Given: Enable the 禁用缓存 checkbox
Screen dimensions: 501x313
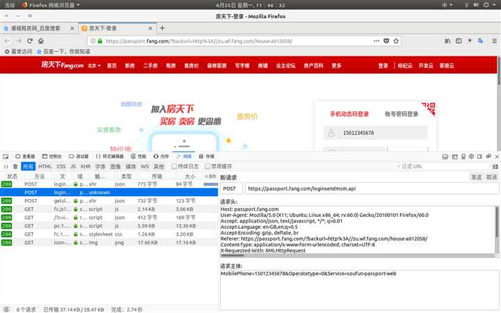Looking at the screenshot, I should [x=207, y=166].
